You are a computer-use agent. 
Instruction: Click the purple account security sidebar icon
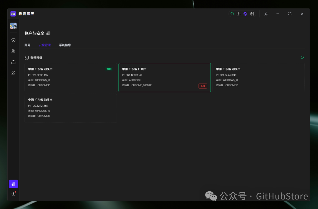pyautogui.click(x=13, y=184)
